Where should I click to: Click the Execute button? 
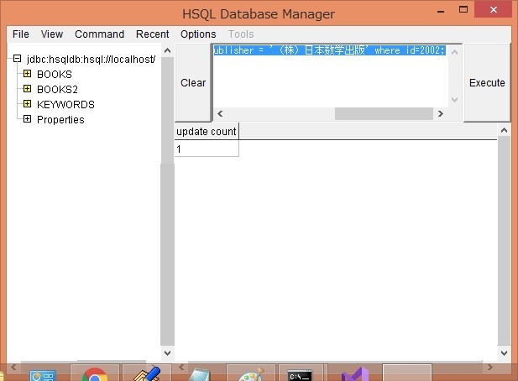pos(487,82)
